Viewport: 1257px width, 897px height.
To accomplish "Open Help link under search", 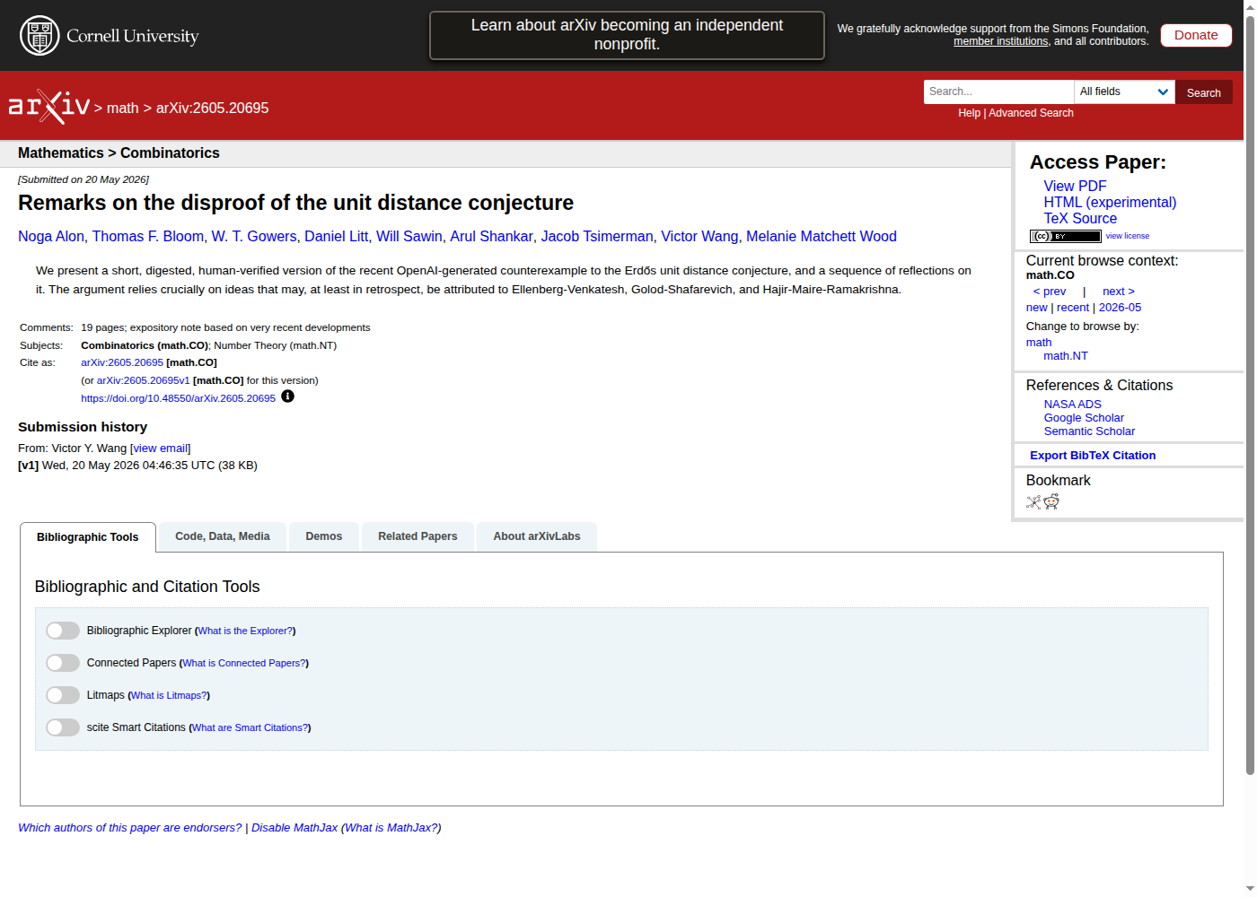I will click(969, 113).
